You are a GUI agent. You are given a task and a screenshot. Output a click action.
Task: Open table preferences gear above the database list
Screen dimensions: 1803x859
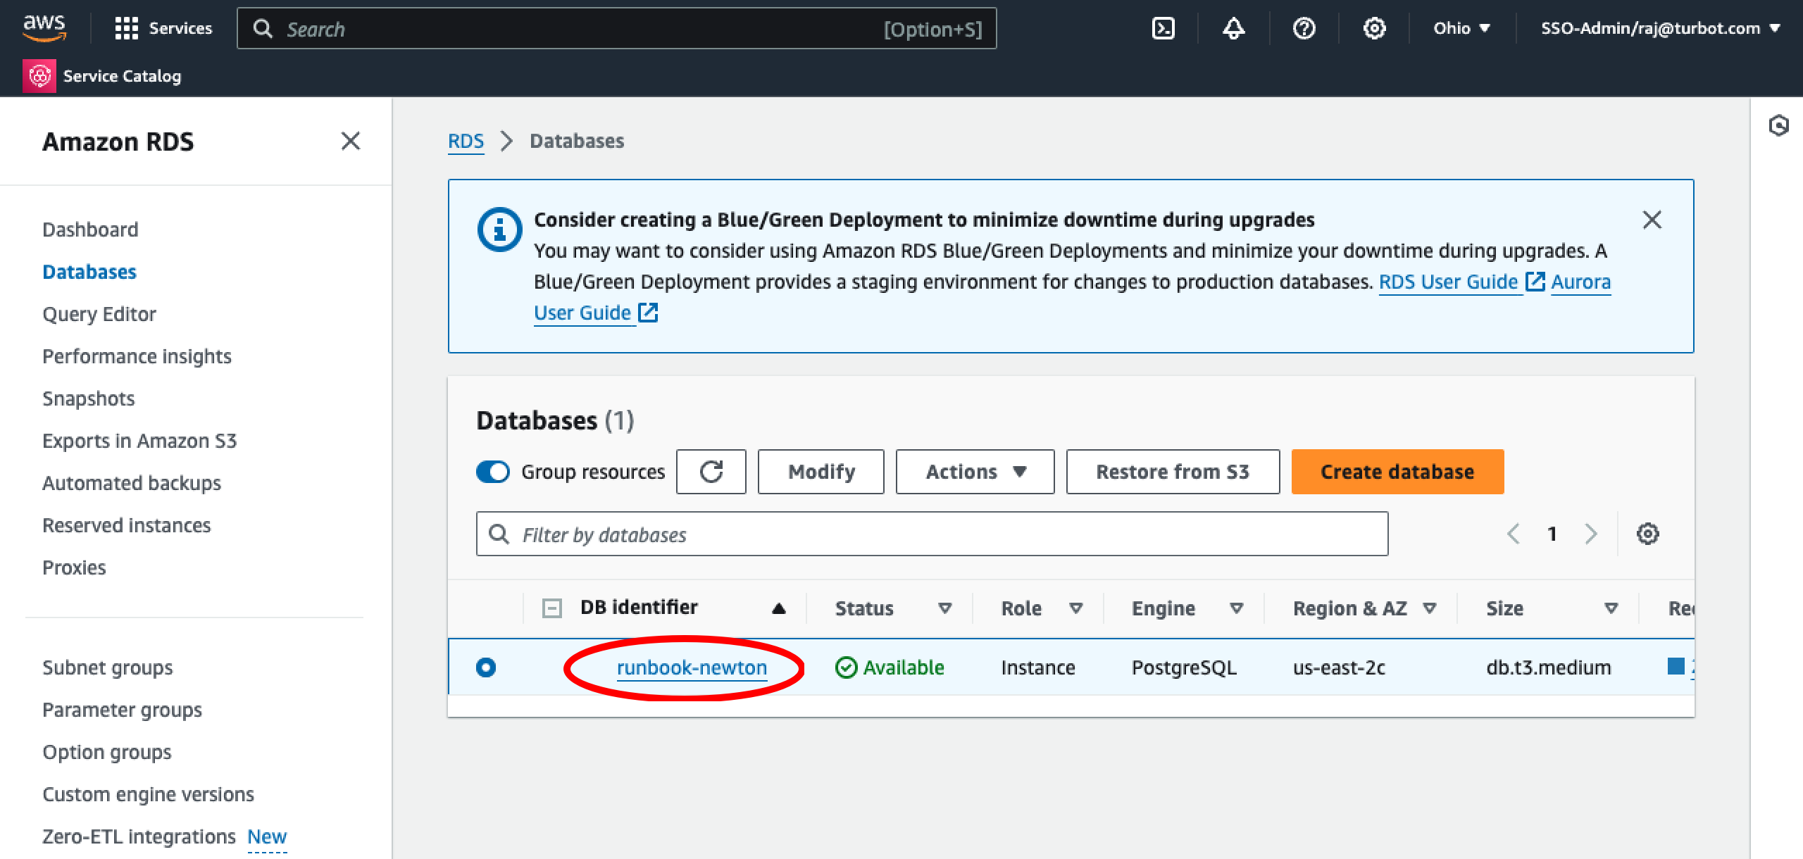1648,534
